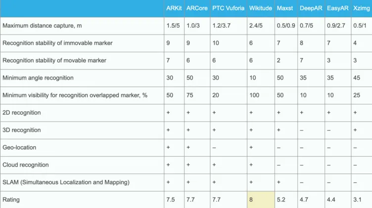Select the Rating row label

[11, 200]
